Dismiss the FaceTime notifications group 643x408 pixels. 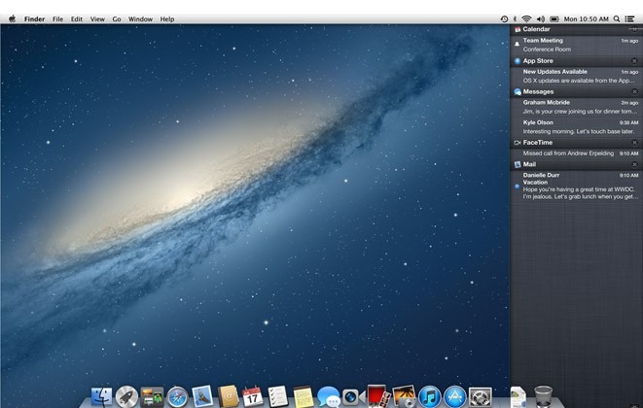[x=634, y=143]
